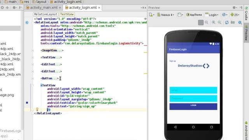Close the activity_main.xml tab
This screenshot has width=249, height=140.
click(x=60, y=8)
